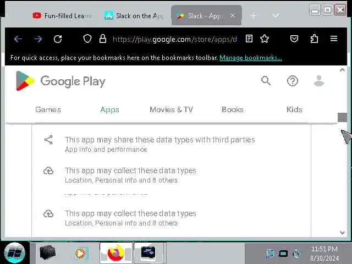This screenshot has height=264, width=352.
Task: Click 'App info and performance' subtitle
Action: tap(106, 150)
